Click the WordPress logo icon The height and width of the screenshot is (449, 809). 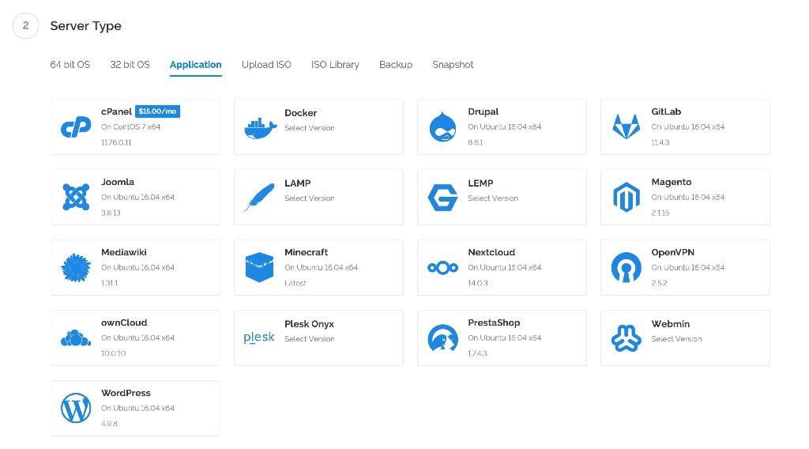(76, 408)
